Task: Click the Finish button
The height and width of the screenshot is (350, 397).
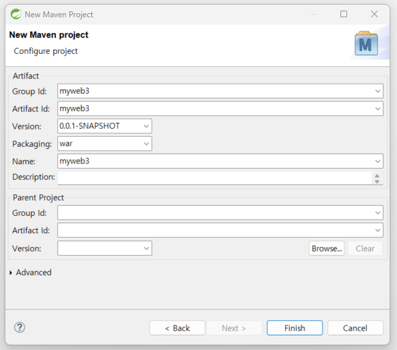Action: [x=295, y=327]
